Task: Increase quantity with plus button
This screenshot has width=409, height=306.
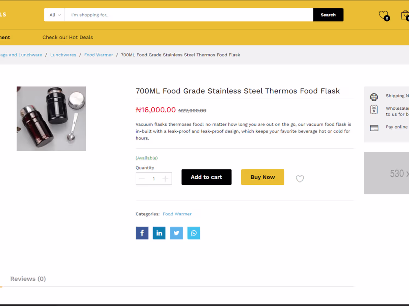Action: [x=165, y=179]
